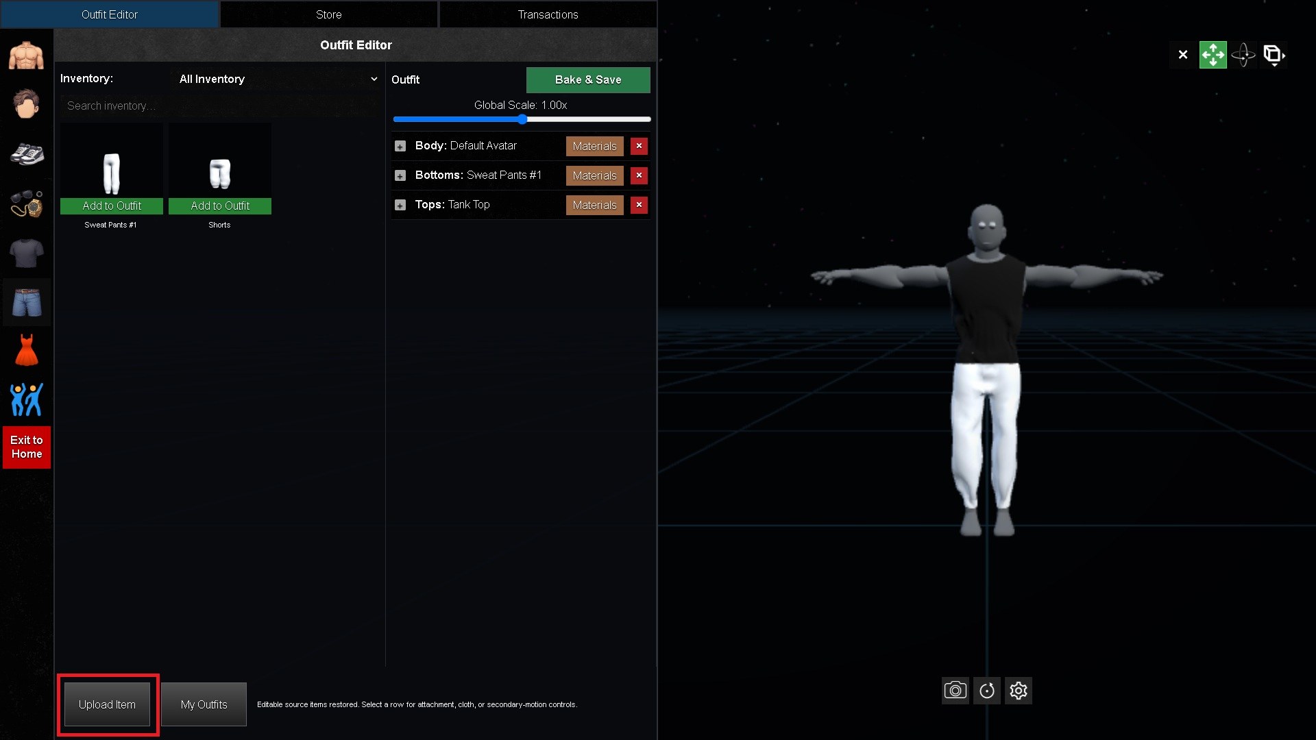Open the Bottoms category jeans icon
Screen dimensions: 1316x740
26,302
